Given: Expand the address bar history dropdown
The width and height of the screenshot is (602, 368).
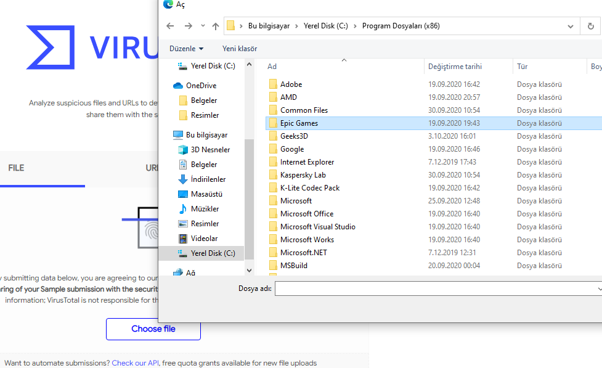Looking at the screenshot, I should (x=571, y=26).
